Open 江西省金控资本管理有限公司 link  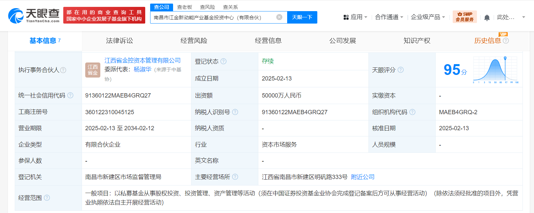pos(142,61)
